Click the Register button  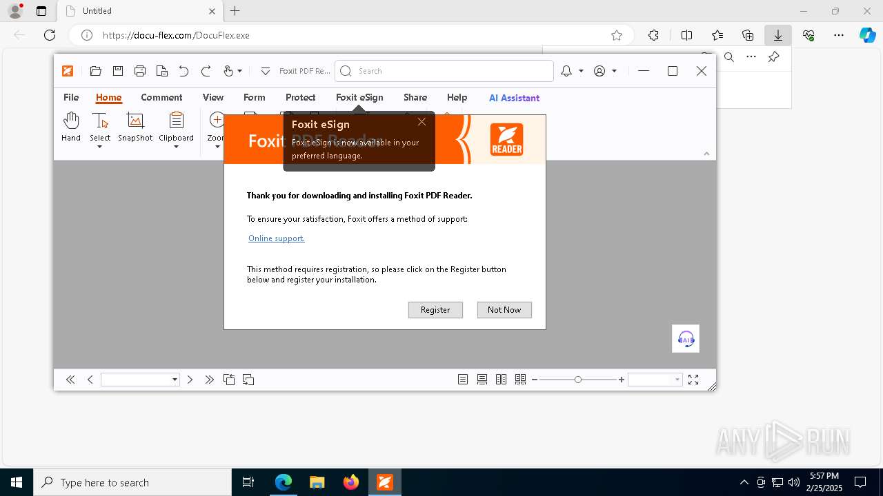tap(435, 310)
